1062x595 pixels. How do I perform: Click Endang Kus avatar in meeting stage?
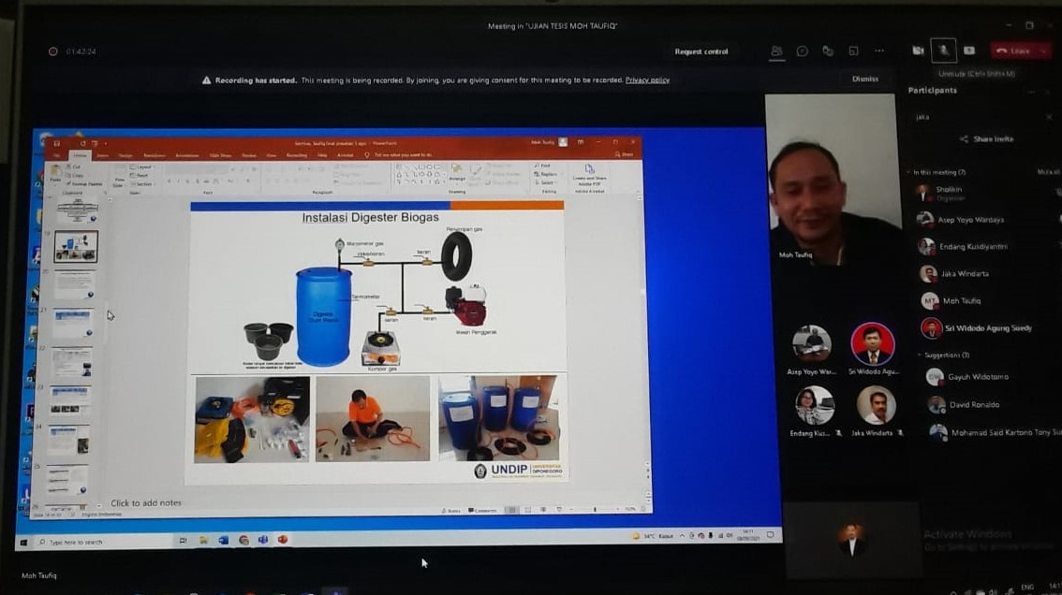pyautogui.click(x=814, y=405)
